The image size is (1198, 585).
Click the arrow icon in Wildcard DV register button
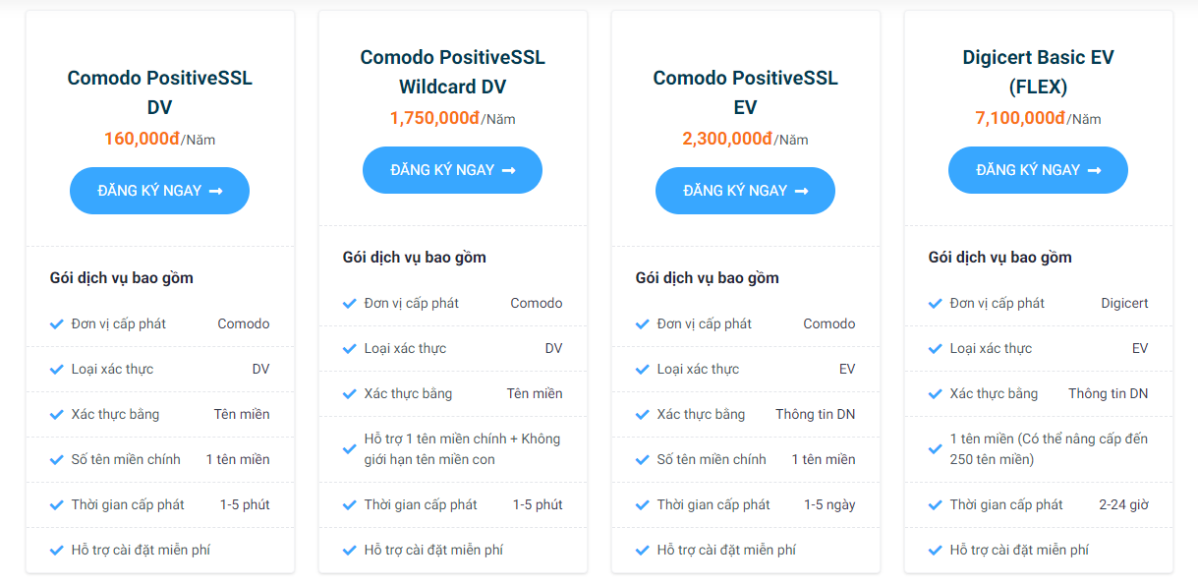(x=508, y=170)
